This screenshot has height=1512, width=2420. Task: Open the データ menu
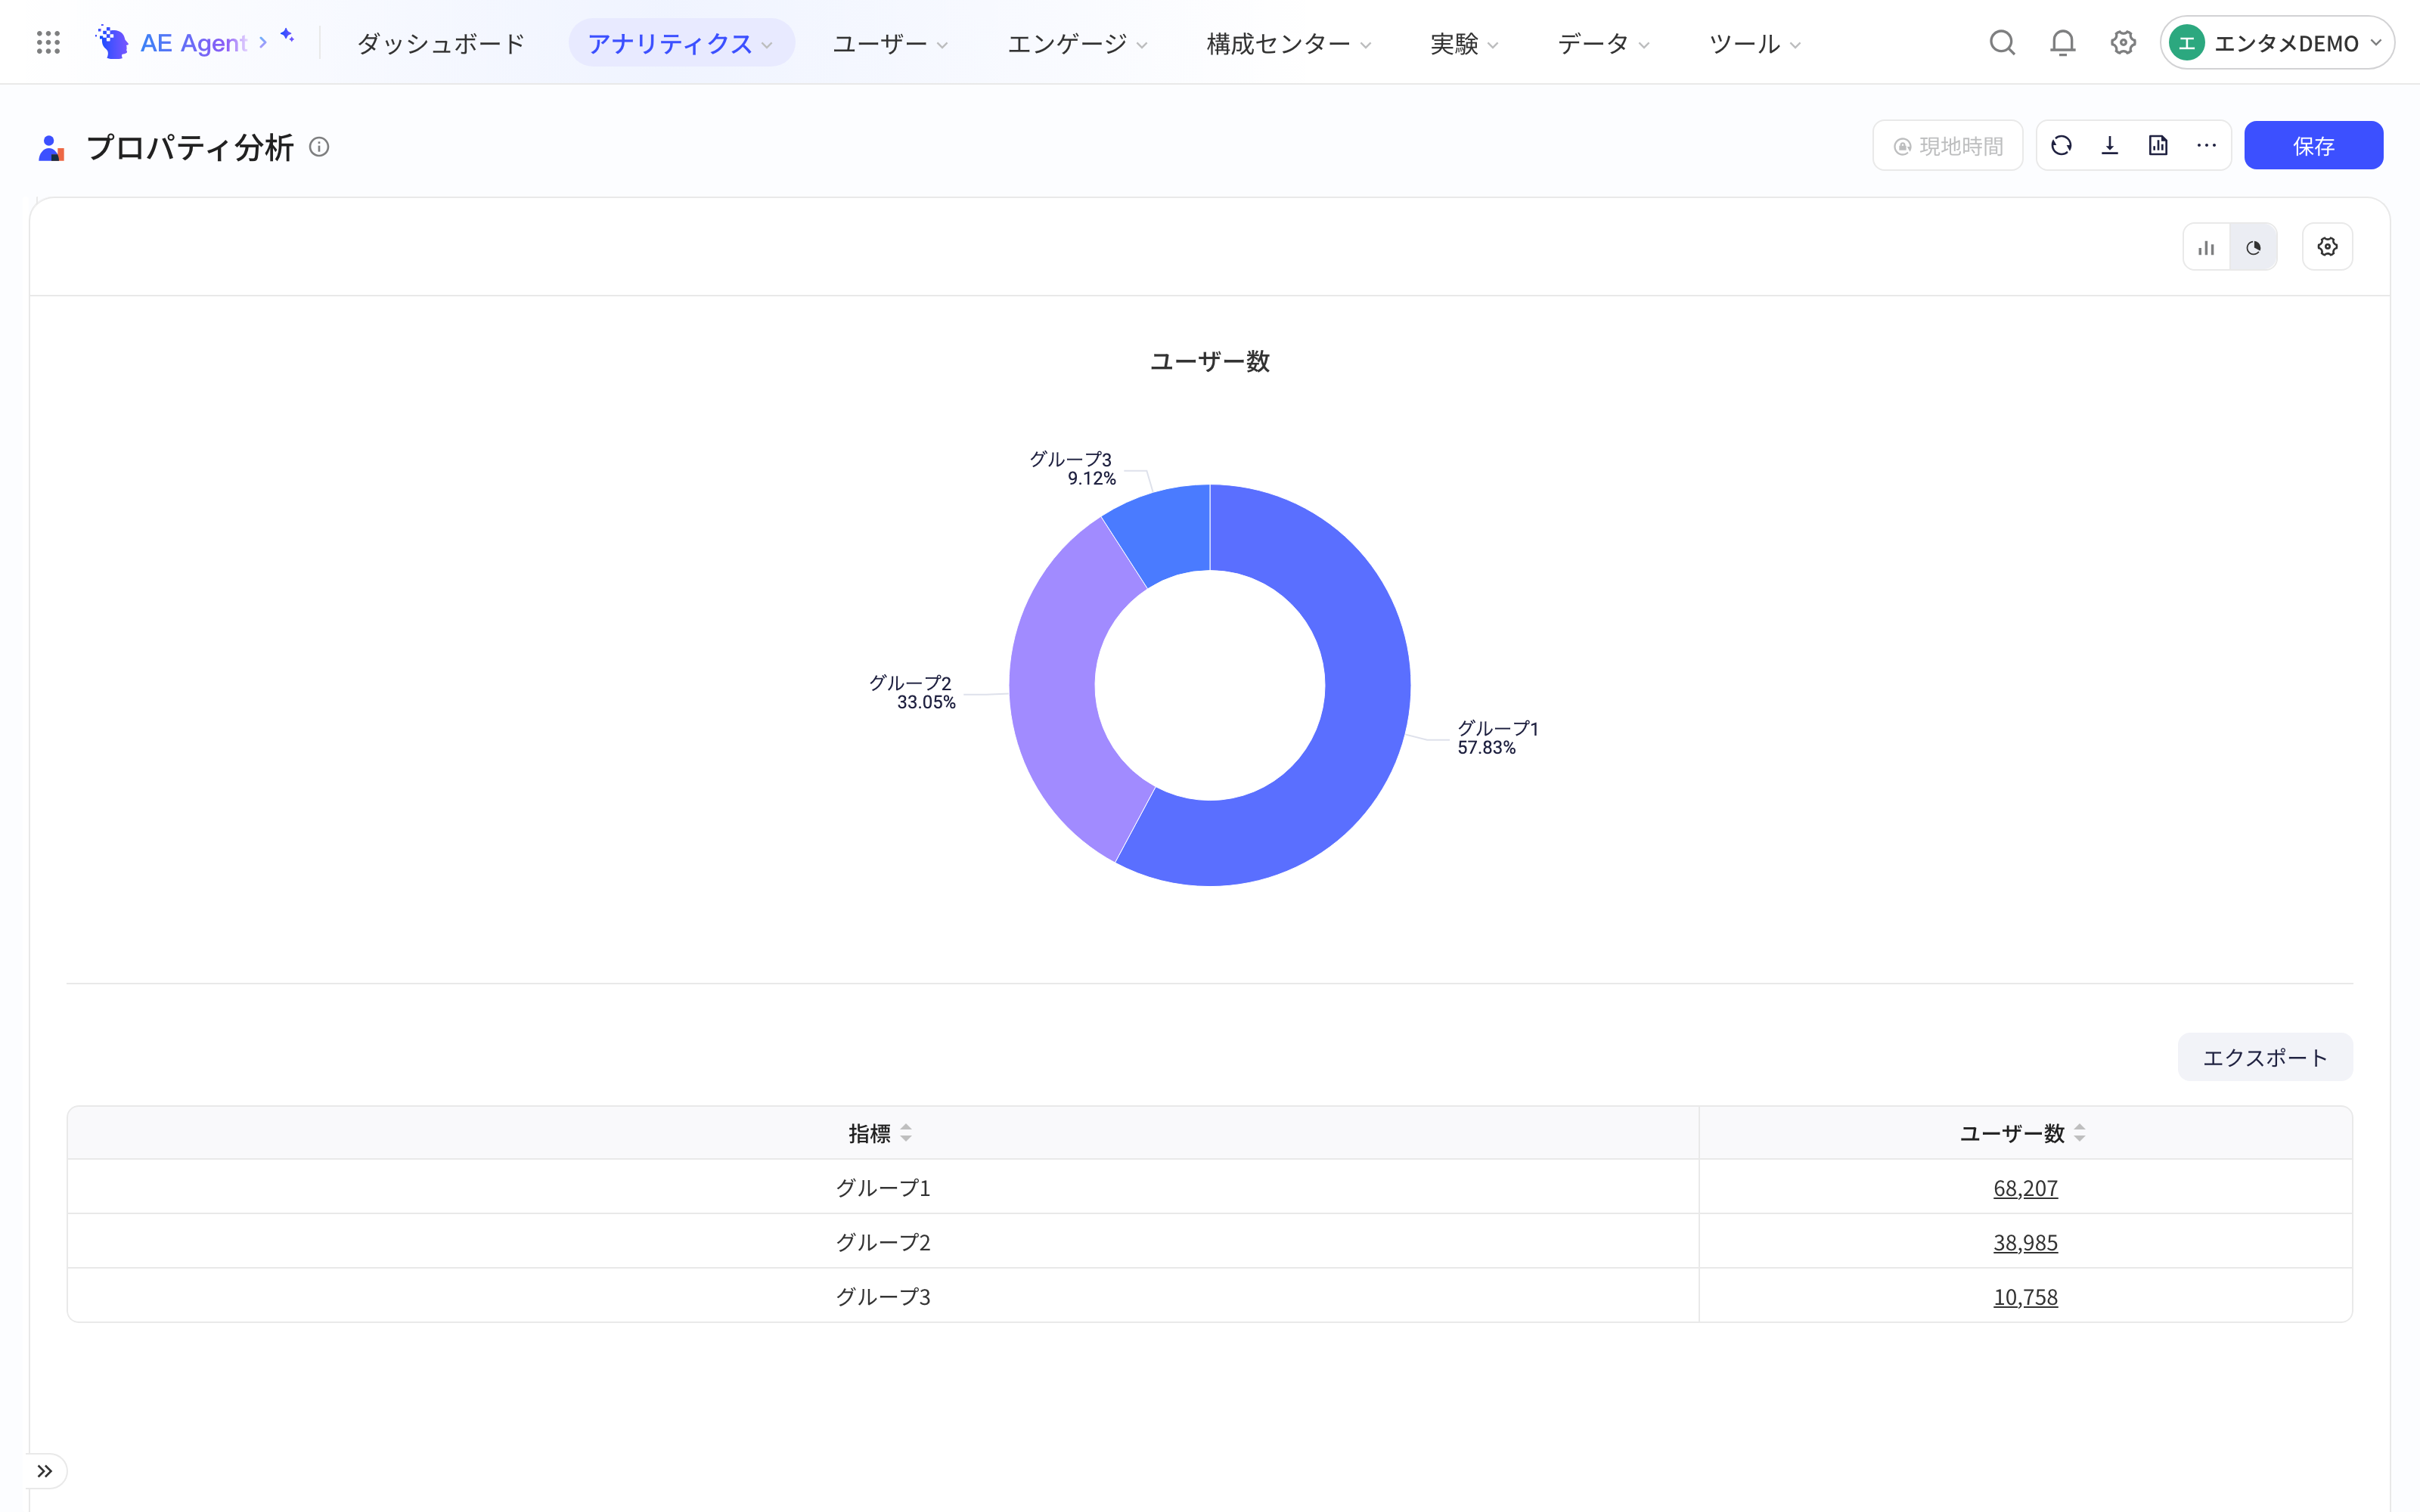click(x=1603, y=43)
